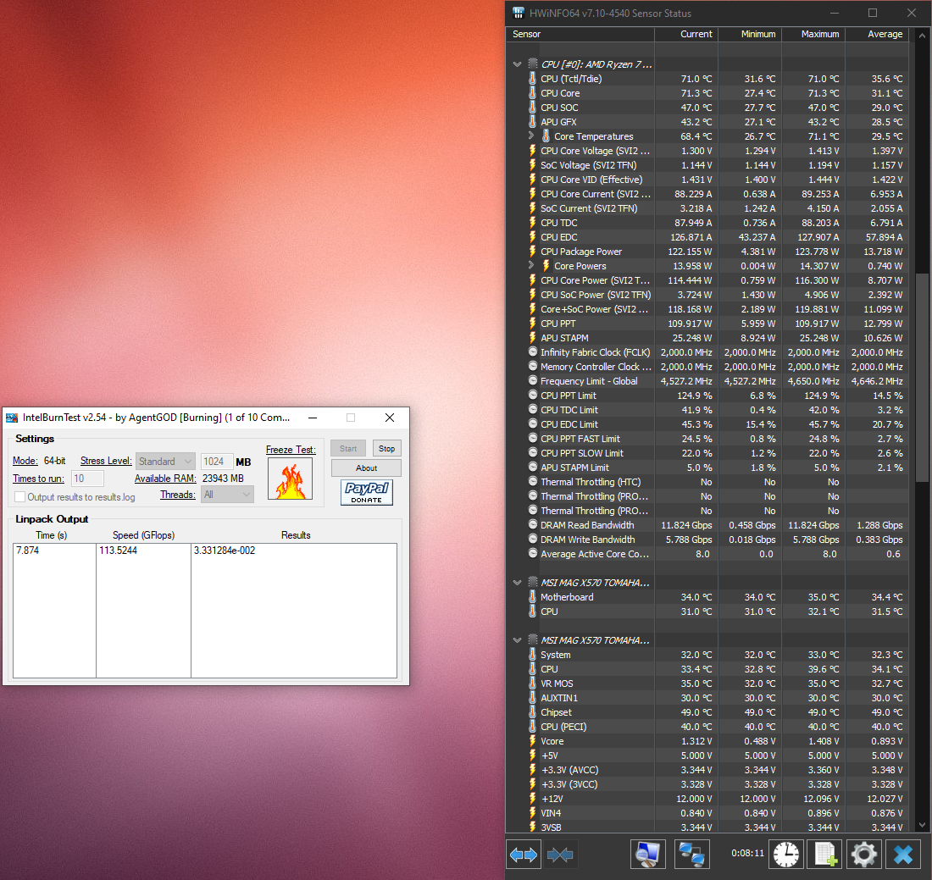
Task: Click the collapse columns arrows icon in HWiNFO toolbar
Action: click(561, 855)
